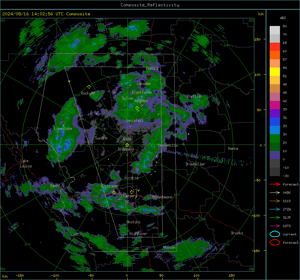Click the Stettler label
Image resolution: width=300 pixels, height=280 pixels.
pyautogui.click(x=194, y=96)
